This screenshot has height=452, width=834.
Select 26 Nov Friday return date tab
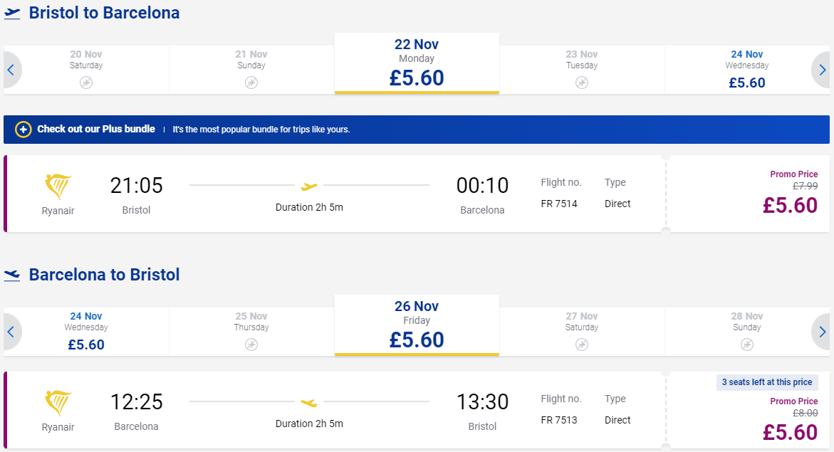[x=417, y=325]
